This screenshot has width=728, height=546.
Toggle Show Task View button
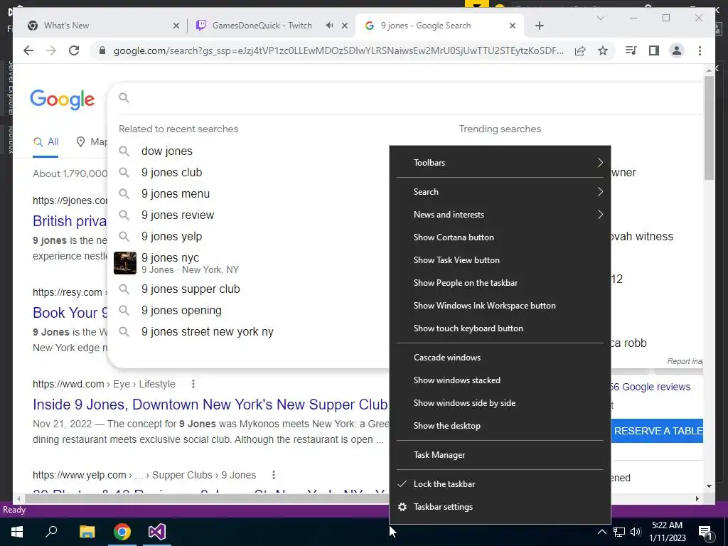tap(500, 260)
